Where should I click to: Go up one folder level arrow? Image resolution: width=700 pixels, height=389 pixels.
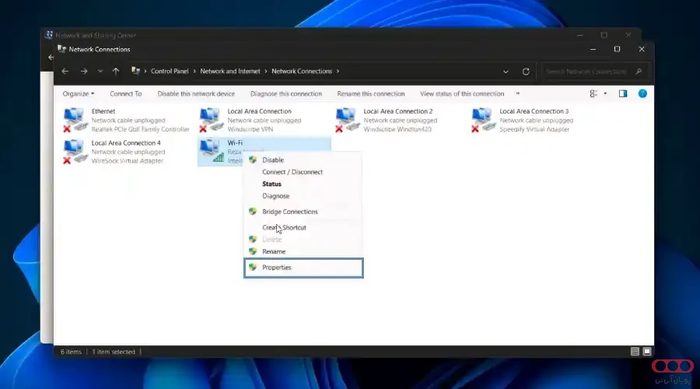[116, 72]
